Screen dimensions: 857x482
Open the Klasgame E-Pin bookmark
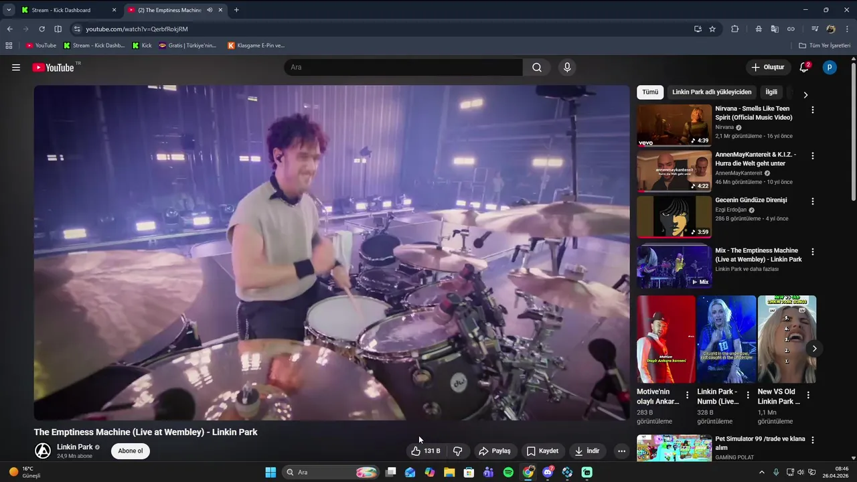pyautogui.click(x=256, y=46)
